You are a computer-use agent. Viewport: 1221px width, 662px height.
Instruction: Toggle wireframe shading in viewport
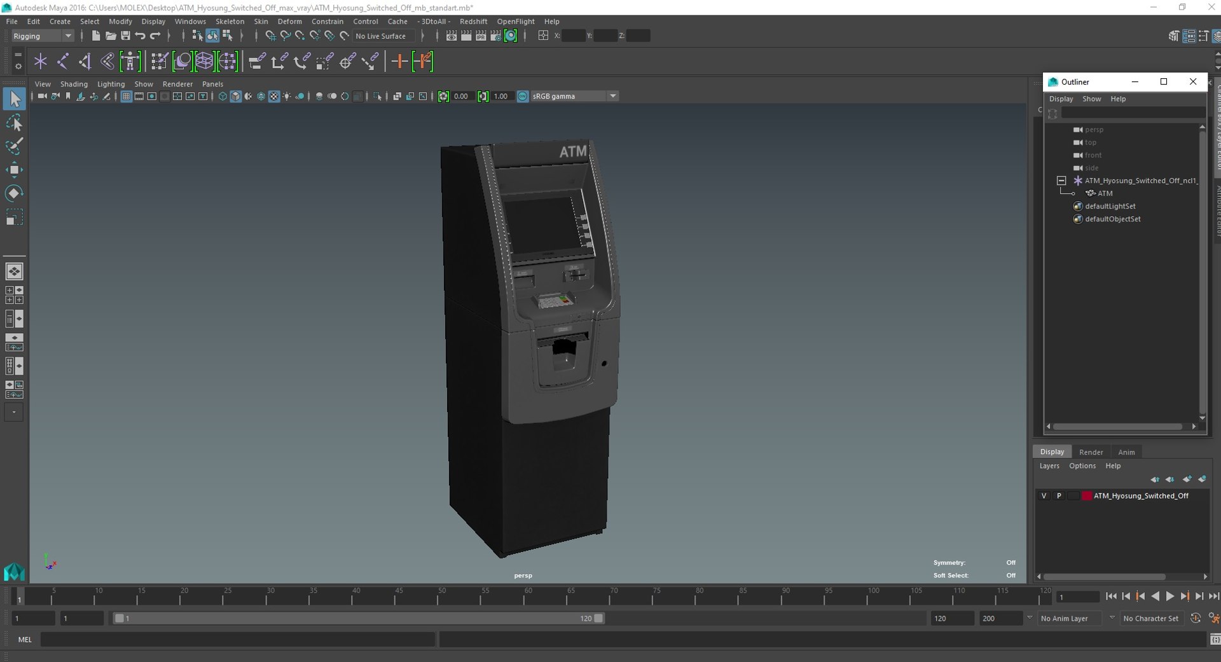223,97
